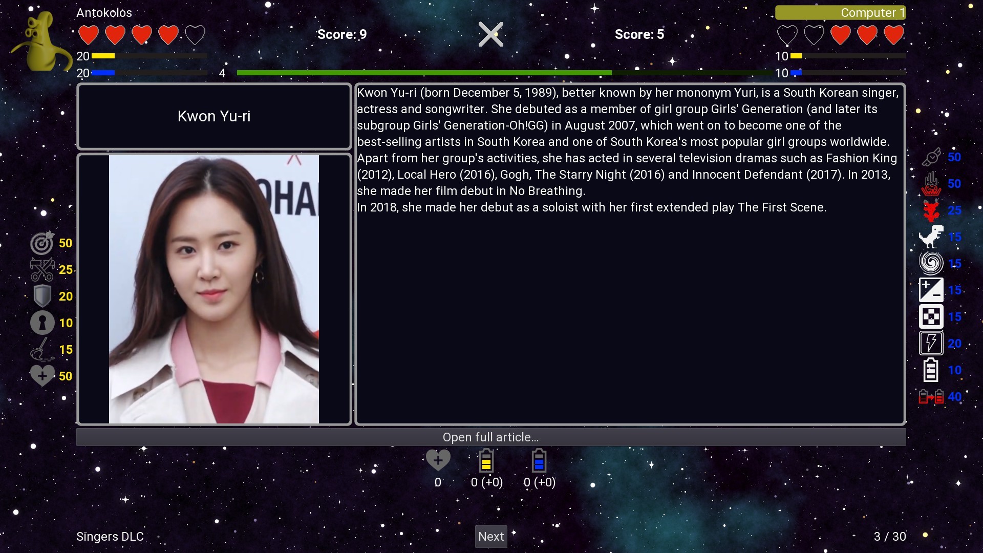Screen dimensions: 983x553
Task: Click the X symbol between the scores
Action: pos(491,34)
